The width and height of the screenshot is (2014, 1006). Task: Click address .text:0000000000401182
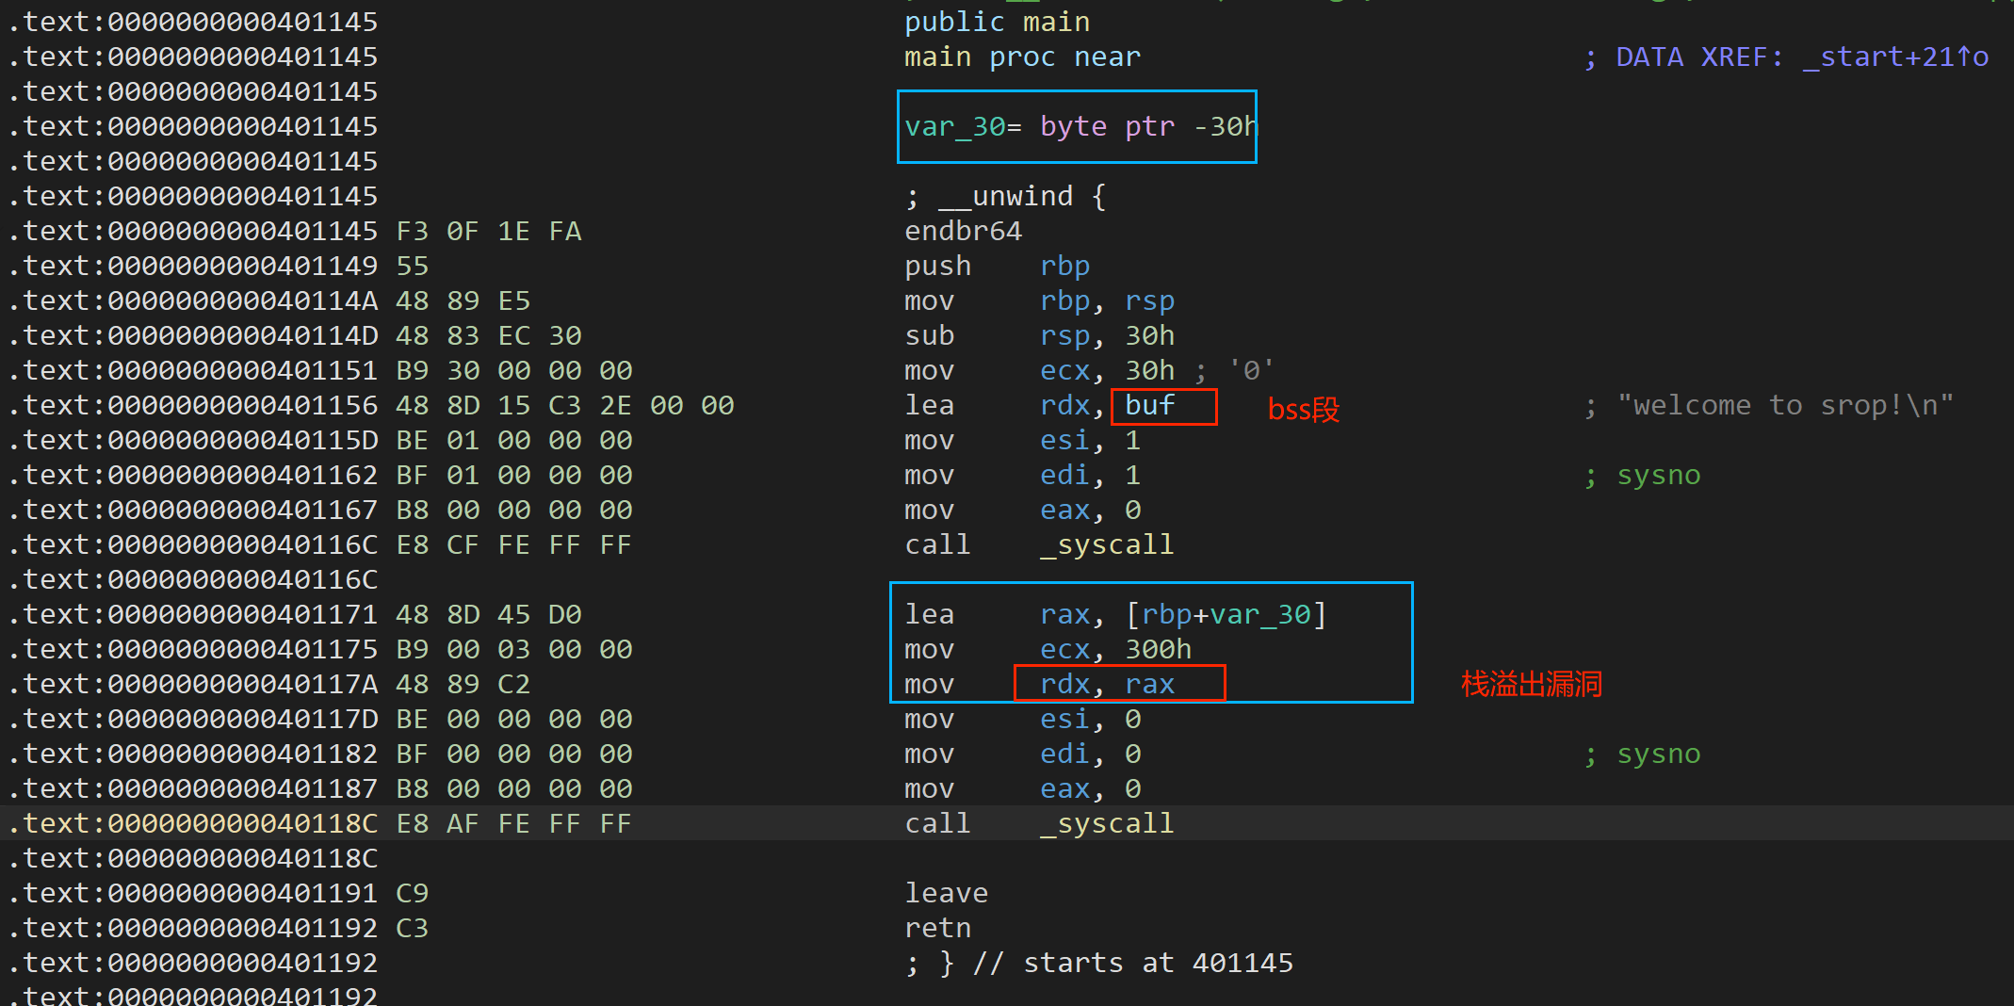(x=192, y=754)
